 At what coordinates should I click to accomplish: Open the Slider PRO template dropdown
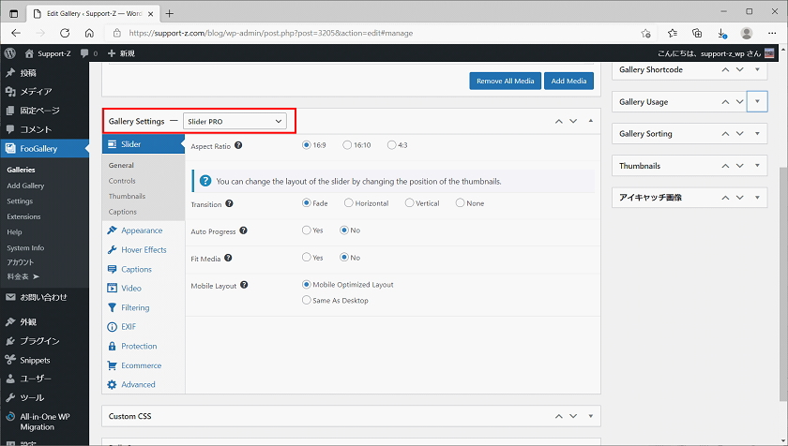[235, 121]
